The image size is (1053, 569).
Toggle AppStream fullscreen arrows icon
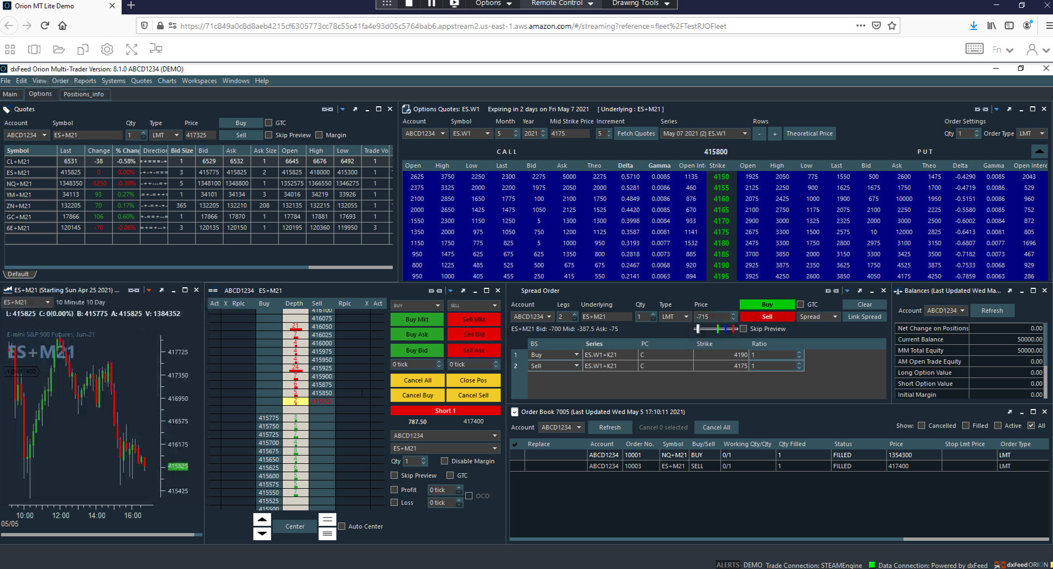tap(132, 49)
